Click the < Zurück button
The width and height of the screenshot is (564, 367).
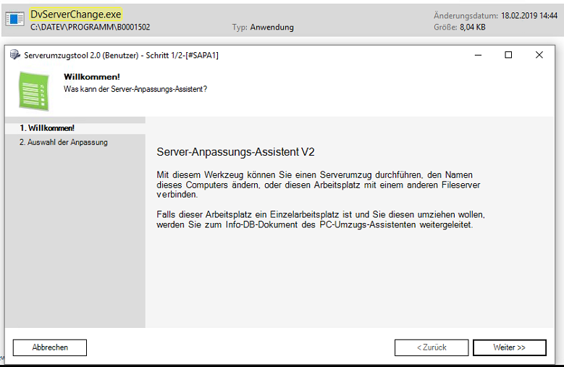click(432, 347)
